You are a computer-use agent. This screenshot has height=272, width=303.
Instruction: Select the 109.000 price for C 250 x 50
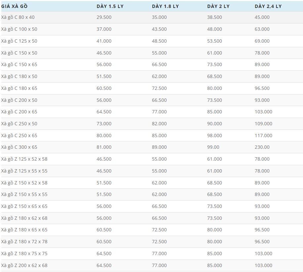click(x=263, y=124)
